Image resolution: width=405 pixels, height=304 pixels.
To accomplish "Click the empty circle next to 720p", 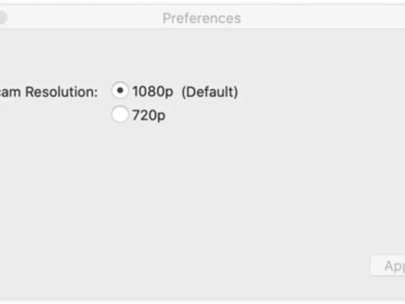I will tap(120, 114).
